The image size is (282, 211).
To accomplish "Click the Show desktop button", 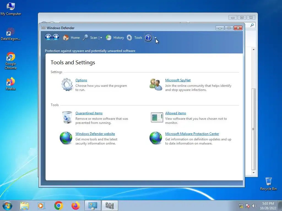I will 280,206.
